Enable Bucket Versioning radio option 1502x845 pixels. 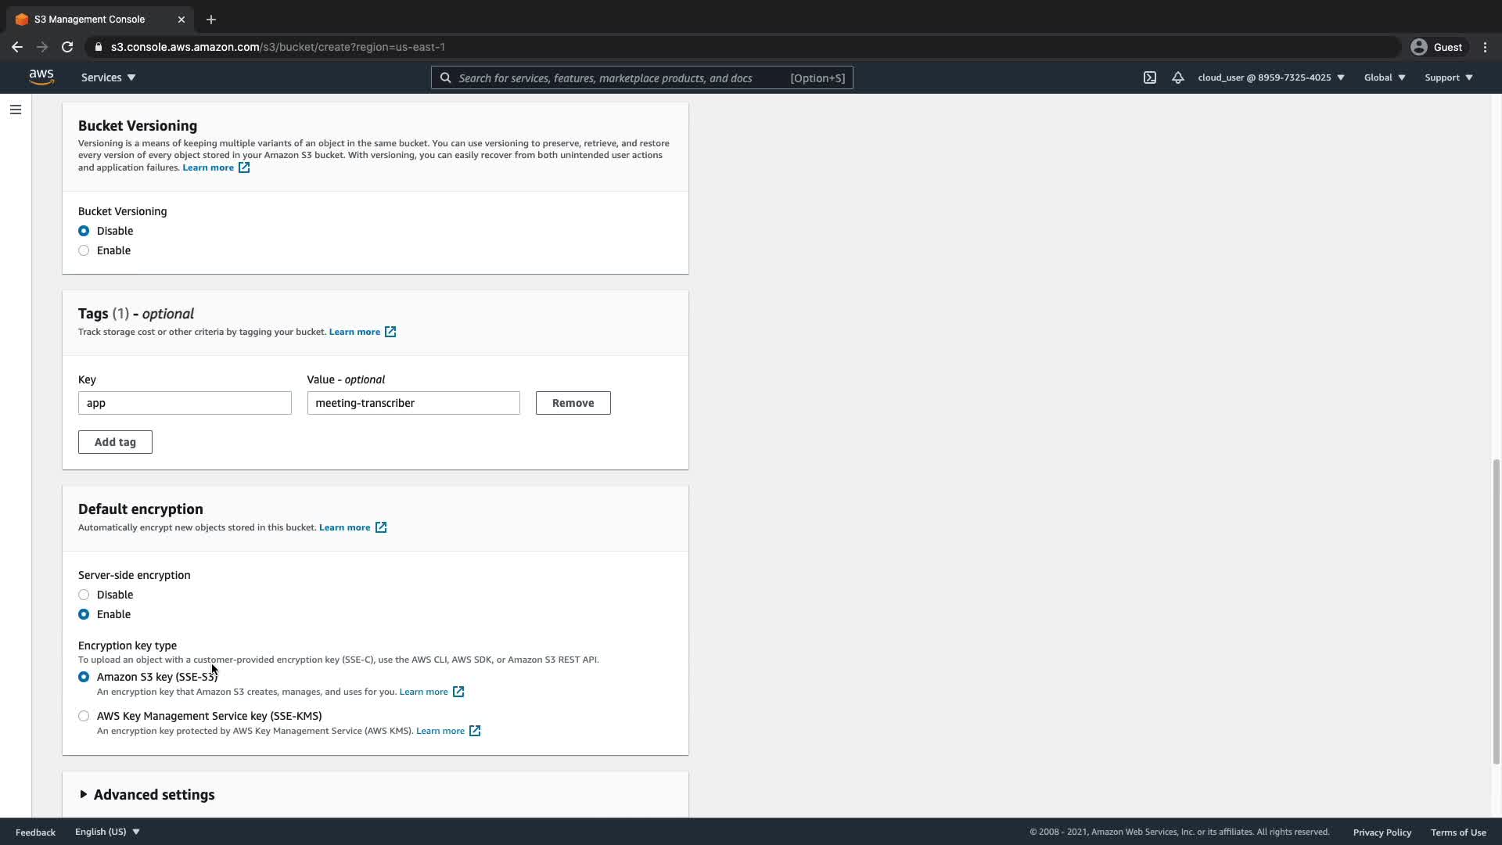(84, 250)
